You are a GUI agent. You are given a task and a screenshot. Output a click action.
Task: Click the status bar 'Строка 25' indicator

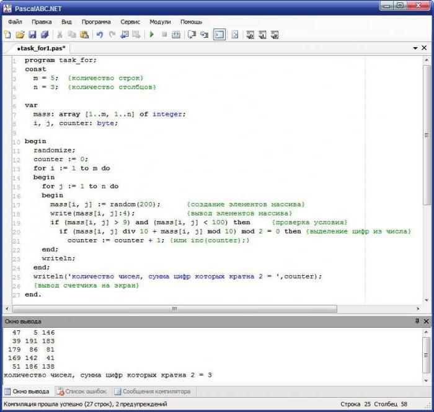pyautogui.click(x=355, y=405)
